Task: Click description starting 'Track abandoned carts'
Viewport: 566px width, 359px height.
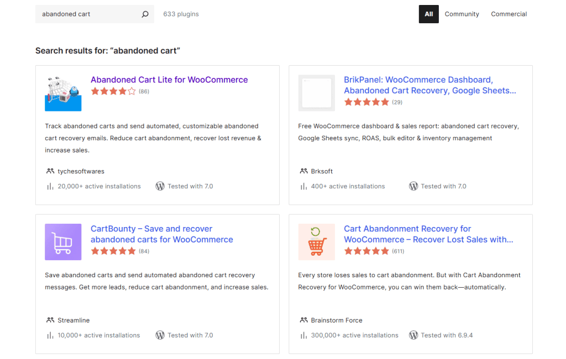Action: point(153,138)
